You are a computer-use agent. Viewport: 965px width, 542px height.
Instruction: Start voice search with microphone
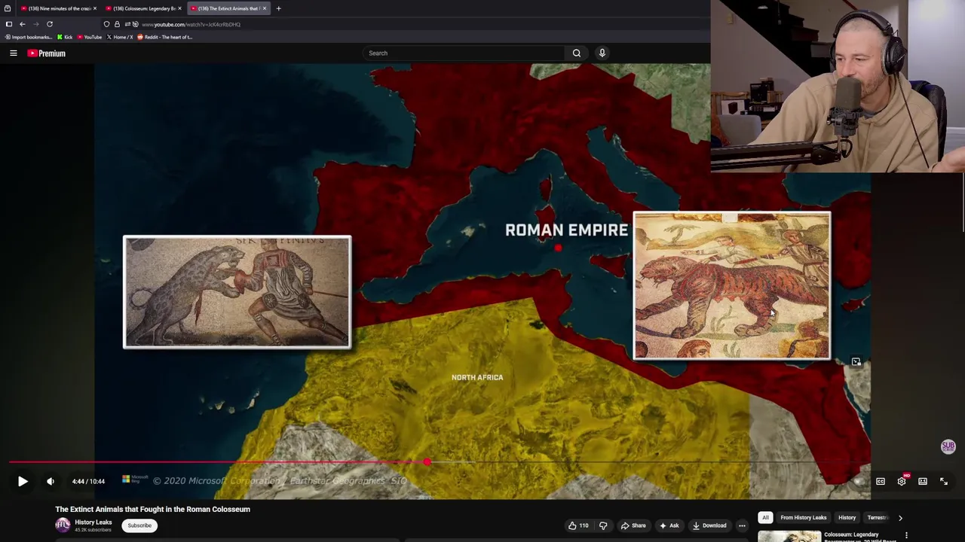point(602,53)
